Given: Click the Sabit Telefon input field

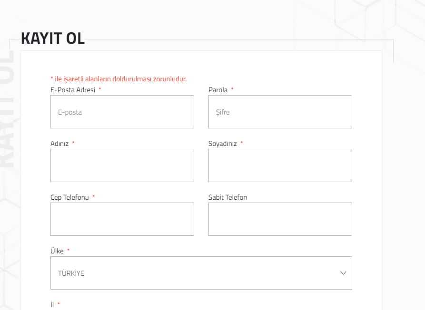Looking at the screenshot, I should click(x=280, y=219).
